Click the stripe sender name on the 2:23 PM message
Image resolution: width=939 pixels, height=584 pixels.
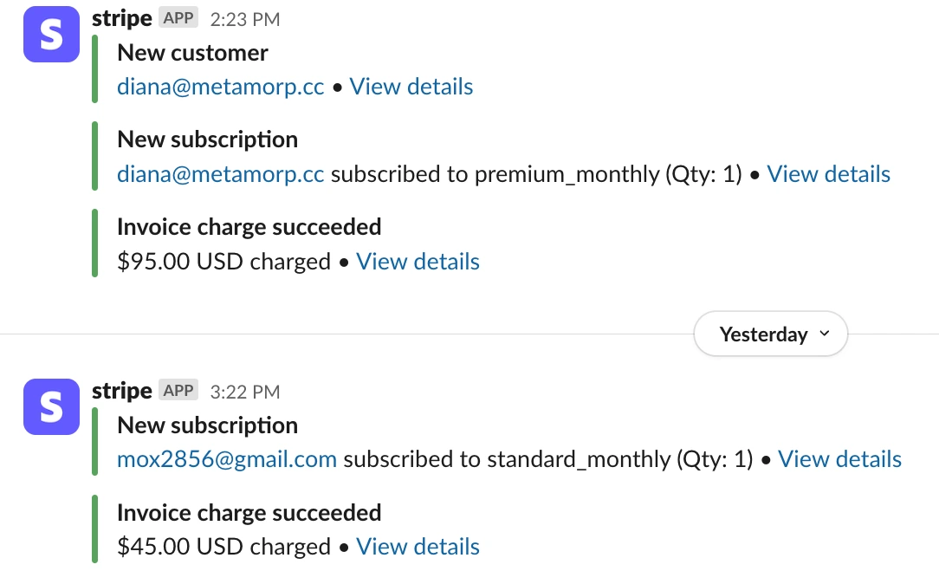122,18
